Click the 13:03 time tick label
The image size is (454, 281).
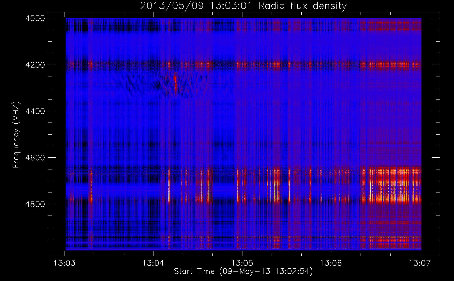[x=65, y=263]
